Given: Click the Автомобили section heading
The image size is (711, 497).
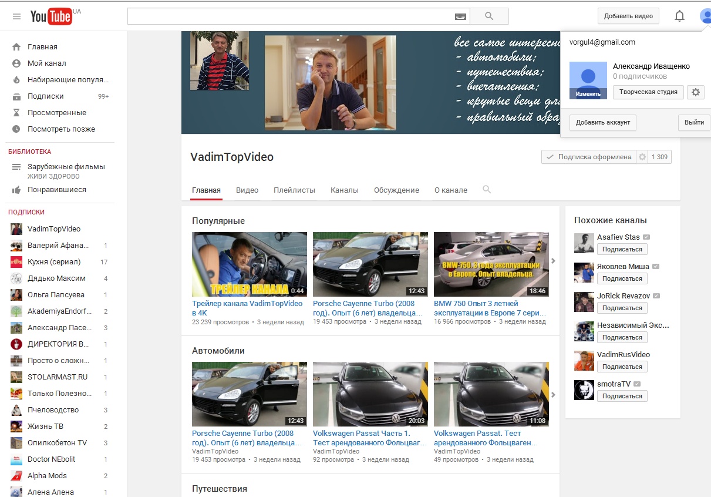Looking at the screenshot, I should (x=218, y=351).
